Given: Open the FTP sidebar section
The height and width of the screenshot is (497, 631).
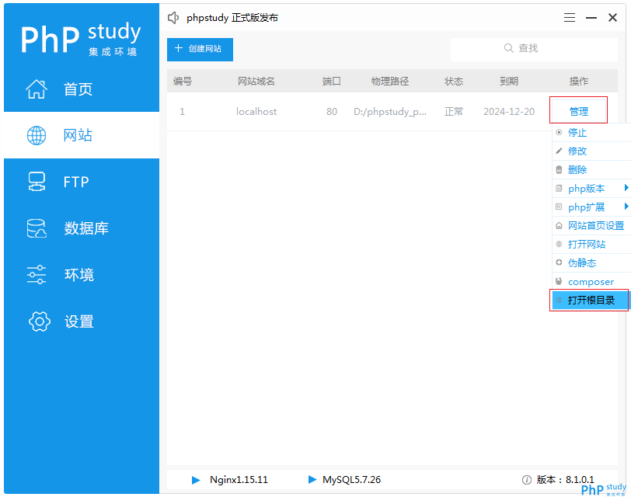Looking at the screenshot, I should pos(82,182).
